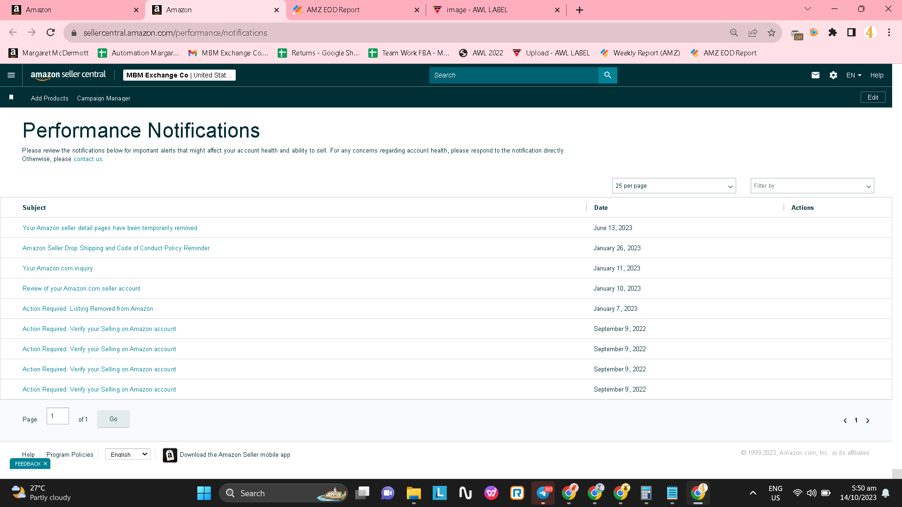Open the Seller Central messages envelope icon
Viewport: 902px width, 507px height.
click(x=816, y=75)
